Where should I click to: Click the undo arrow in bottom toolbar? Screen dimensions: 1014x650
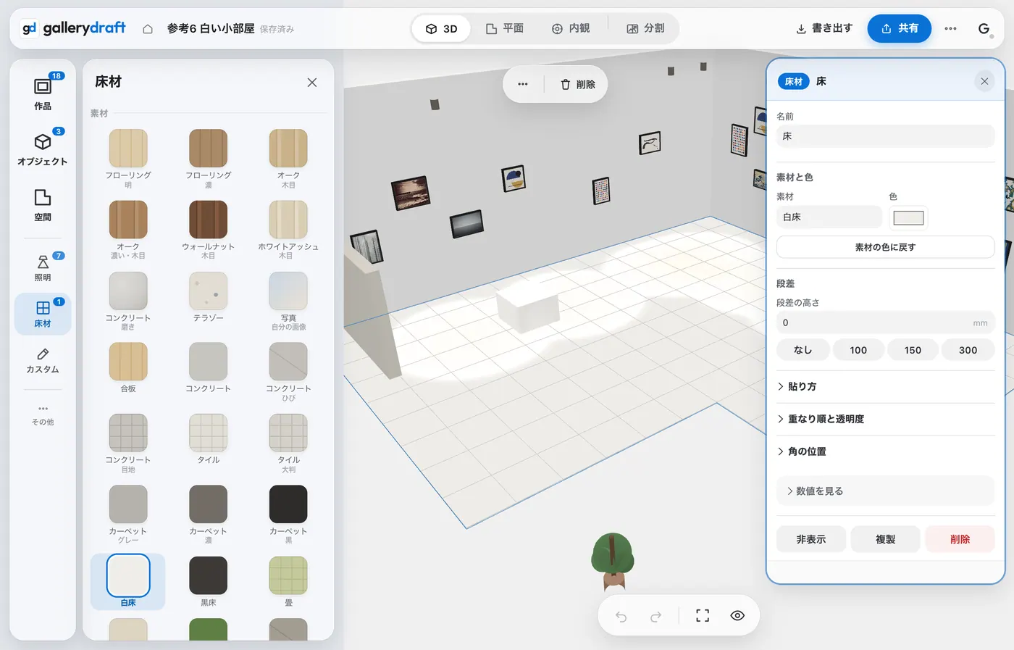point(621,616)
